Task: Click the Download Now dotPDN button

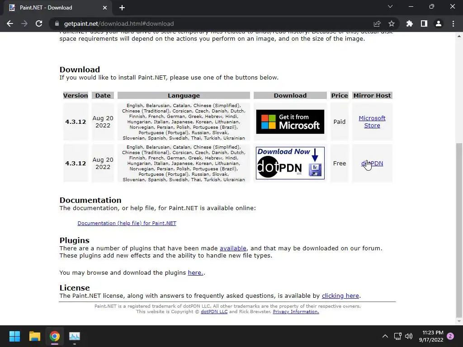Action: 290,163
